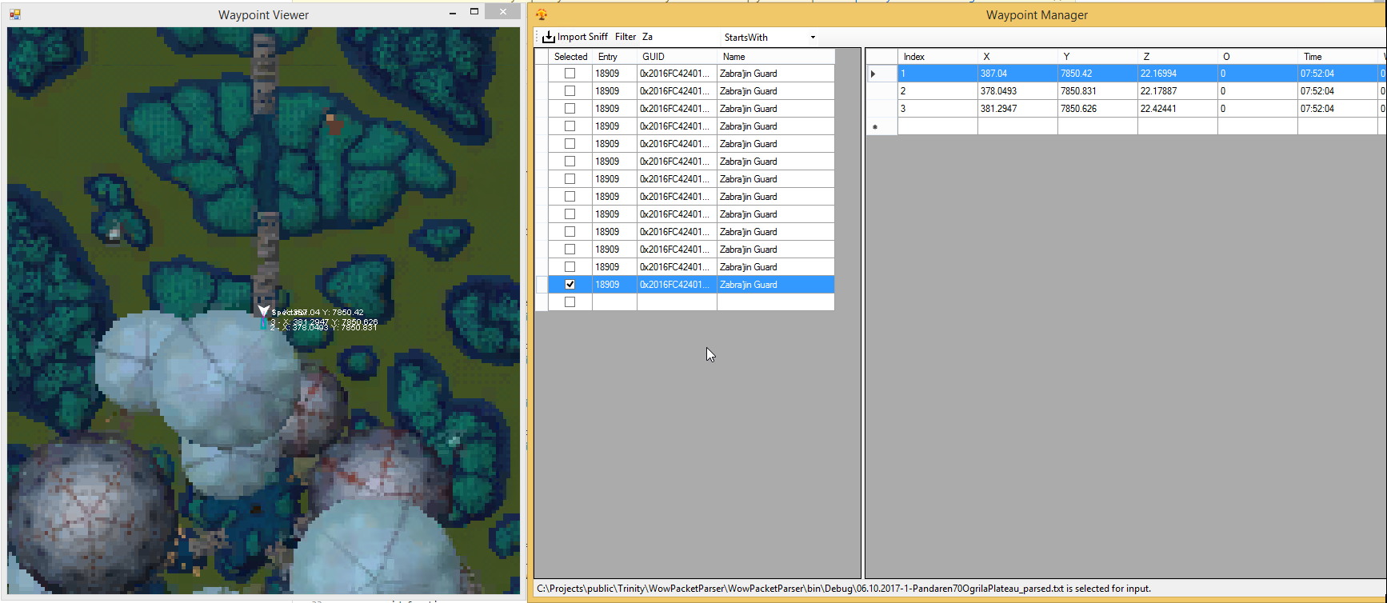
Task: Click the current-row arrow indicator beside index 1
Action: pyautogui.click(x=873, y=74)
